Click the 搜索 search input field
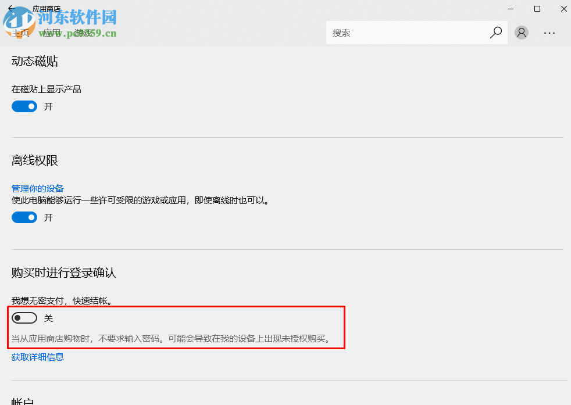Image resolution: width=571 pixels, height=405 pixels. click(x=407, y=33)
